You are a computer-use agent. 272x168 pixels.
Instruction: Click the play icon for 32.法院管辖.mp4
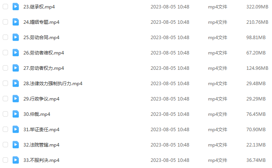[x=16, y=145]
